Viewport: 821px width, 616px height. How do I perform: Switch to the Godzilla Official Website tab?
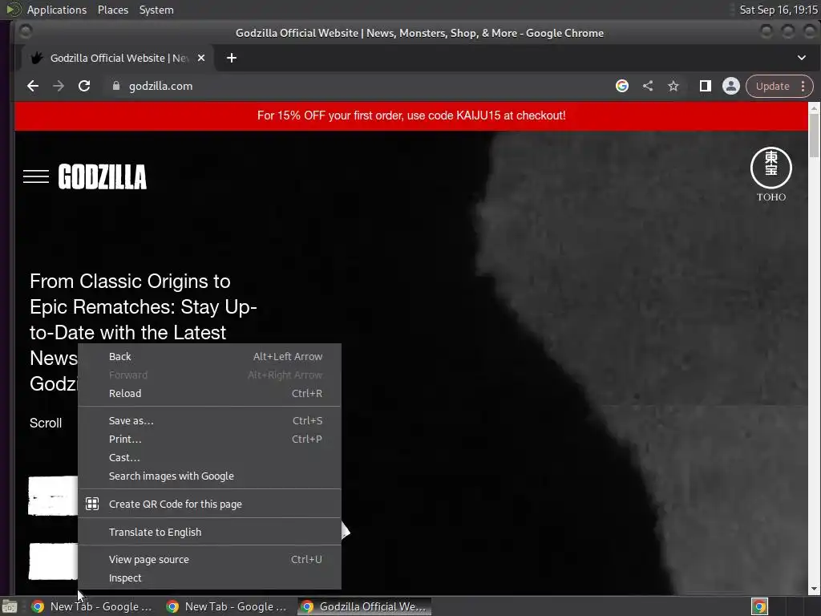(x=117, y=58)
